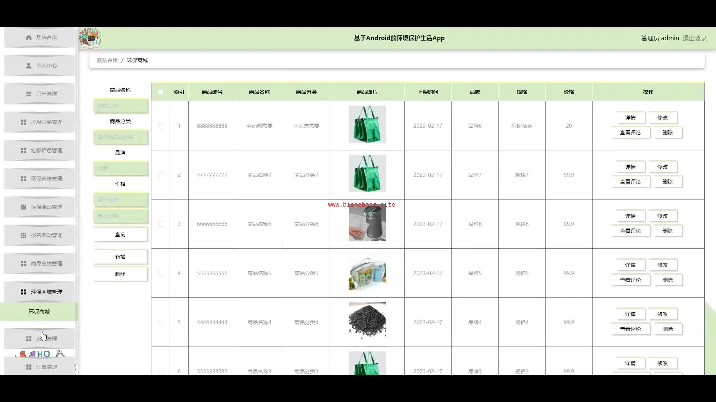Check the checkbox for row 3
The height and width of the screenshot is (402, 716).
161,224
